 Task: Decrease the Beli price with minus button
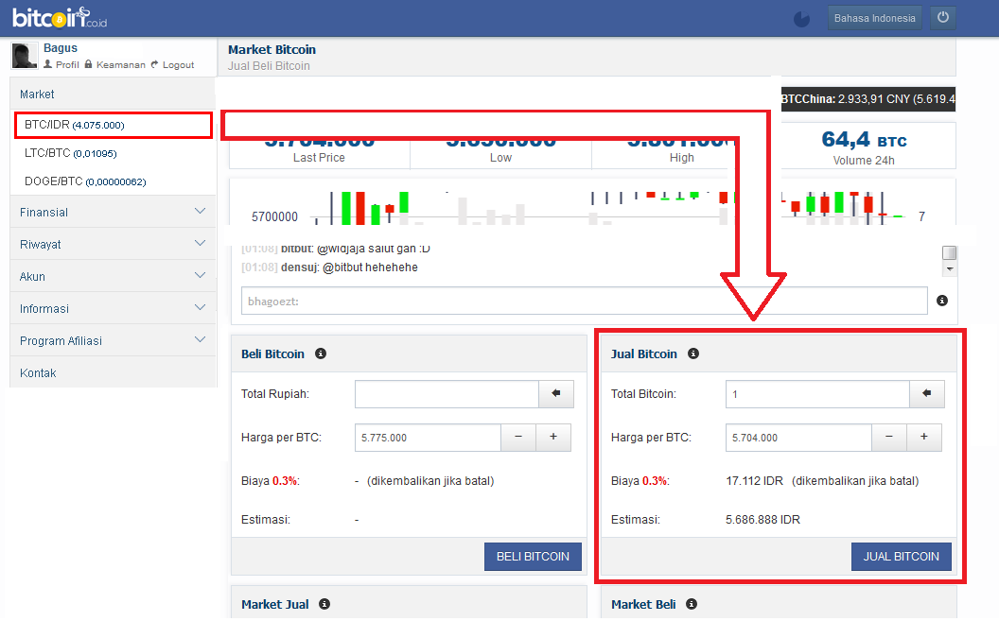(x=518, y=438)
